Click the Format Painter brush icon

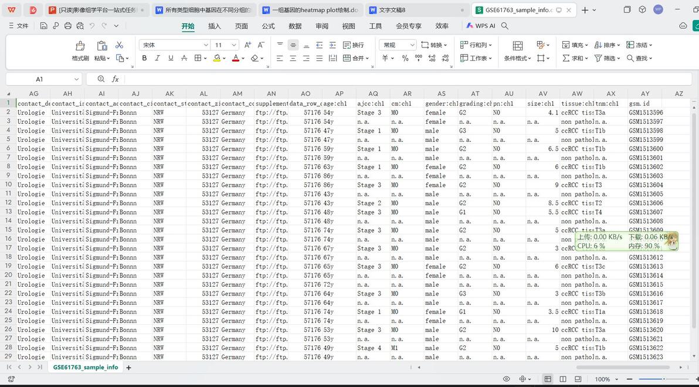click(x=80, y=46)
